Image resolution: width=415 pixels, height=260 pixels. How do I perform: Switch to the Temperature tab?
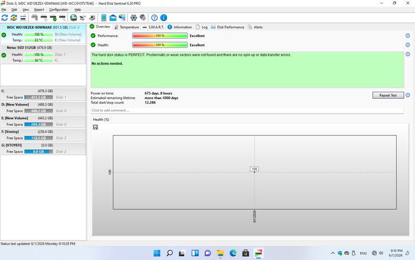click(127, 27)
